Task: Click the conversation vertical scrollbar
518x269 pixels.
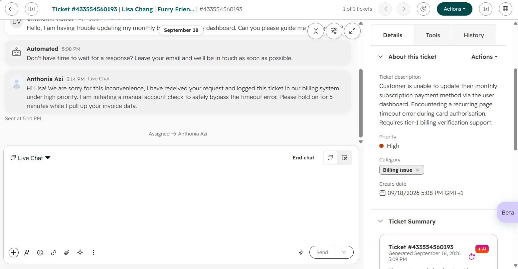Action: (361, 103)
